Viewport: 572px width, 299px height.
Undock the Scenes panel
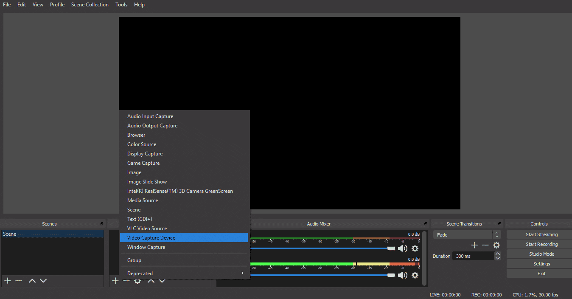[x=101, y=224]
